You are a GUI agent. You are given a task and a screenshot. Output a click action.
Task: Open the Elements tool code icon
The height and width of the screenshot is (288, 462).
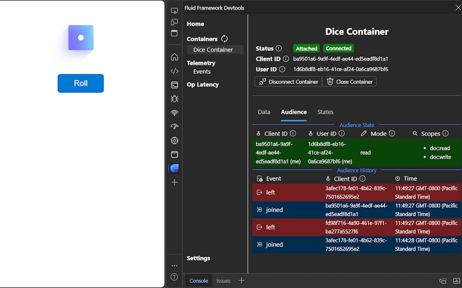174,71
